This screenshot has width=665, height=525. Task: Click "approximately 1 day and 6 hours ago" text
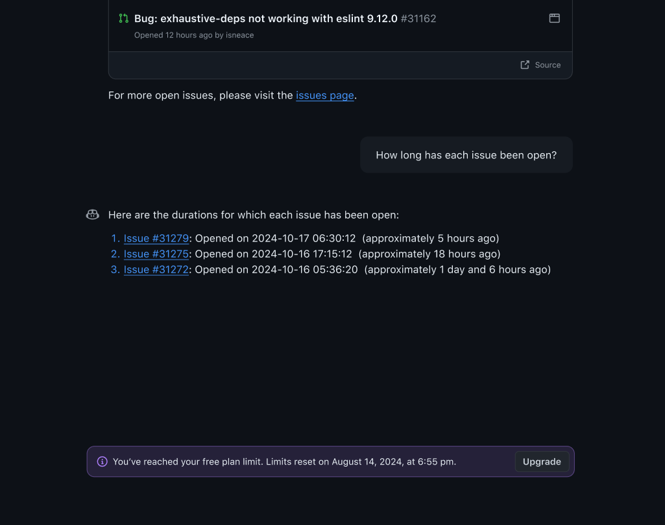[457, 269]
